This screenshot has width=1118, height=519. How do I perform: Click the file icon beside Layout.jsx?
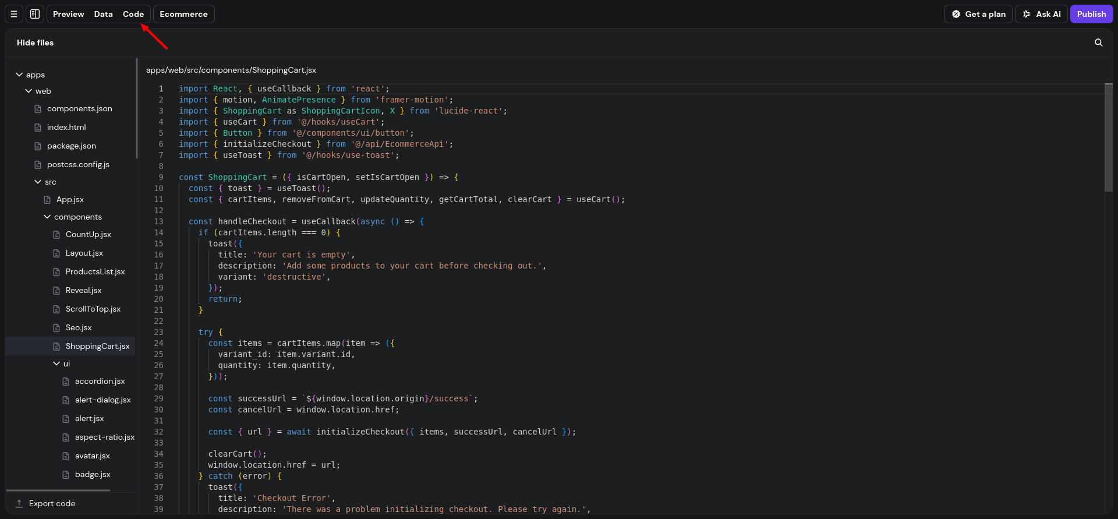pyautogui.click(x=56, y=253)
